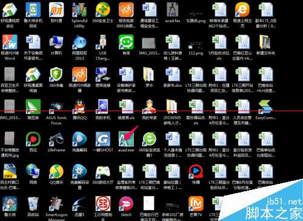Launch 快播 player shortcut
Image resolution: width=303 pixels, height=221 pixels.
coord(196,171)
